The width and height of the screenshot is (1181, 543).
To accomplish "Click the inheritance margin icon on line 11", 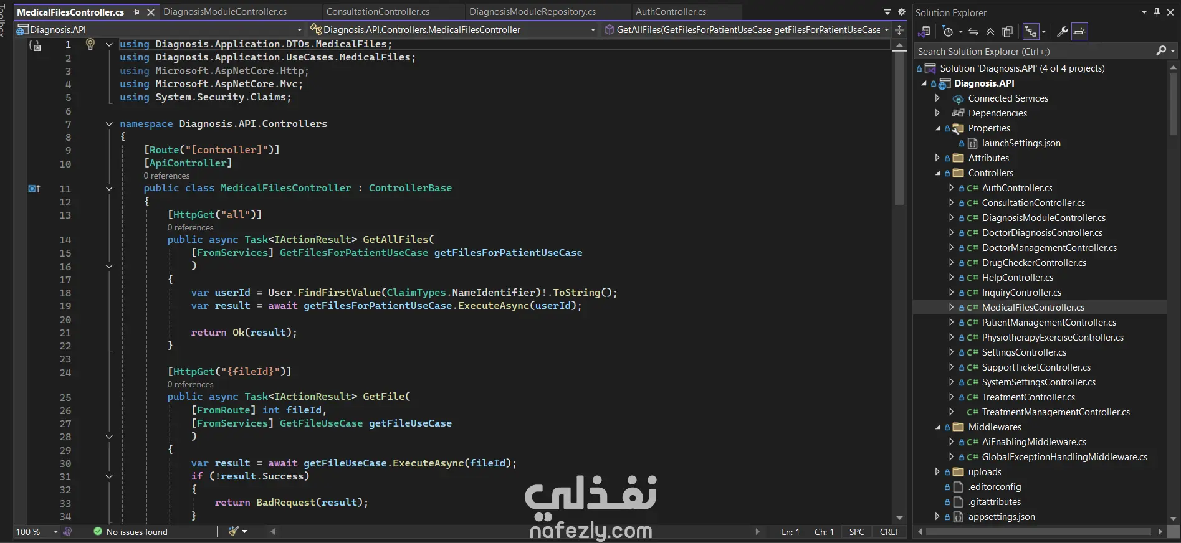I will [34, 189].
